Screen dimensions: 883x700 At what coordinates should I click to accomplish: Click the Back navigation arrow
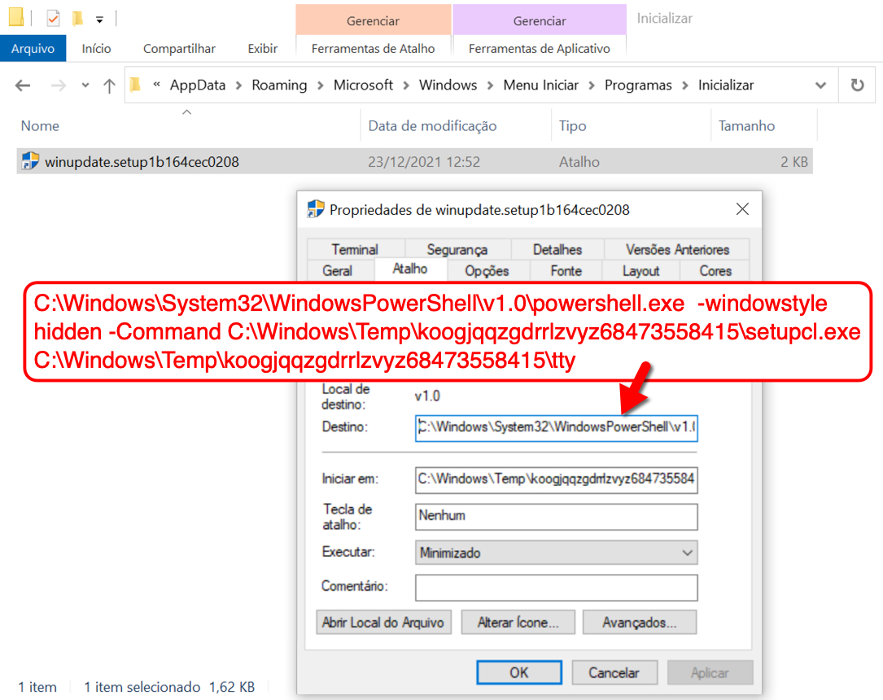pyautogui.click(x=23, y=85)
